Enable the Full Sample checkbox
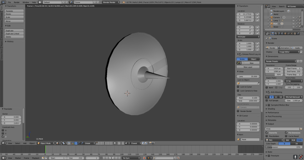 [x=267, y=101]
